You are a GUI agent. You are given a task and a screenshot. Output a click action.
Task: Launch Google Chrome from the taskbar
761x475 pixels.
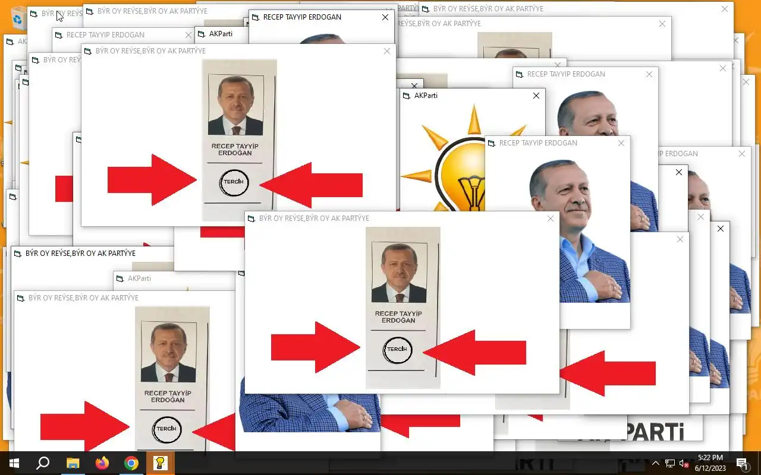pyautogui.click(x=131, y=463)
